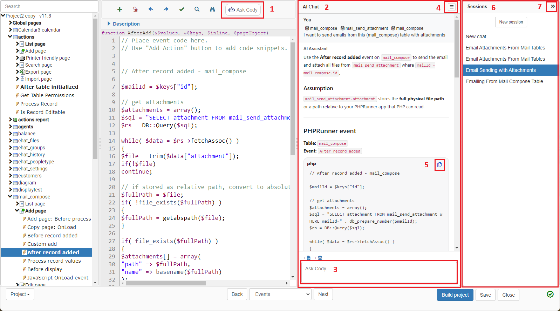Click the Printer-friendly page icon in the tree
560x311 pixels.
click(22, 58)
